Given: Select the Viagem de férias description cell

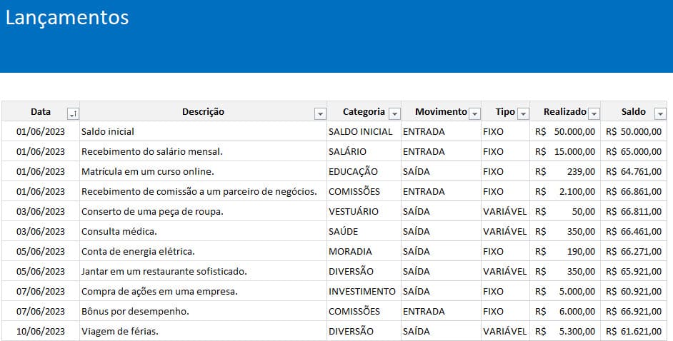Looking at the screenshot, I should (x=120, y=331).
